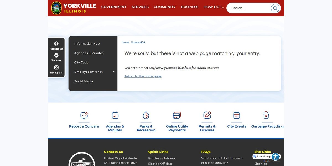Click the search magnifier icon
Screen dimensions: 332x166
pos(275,8)
